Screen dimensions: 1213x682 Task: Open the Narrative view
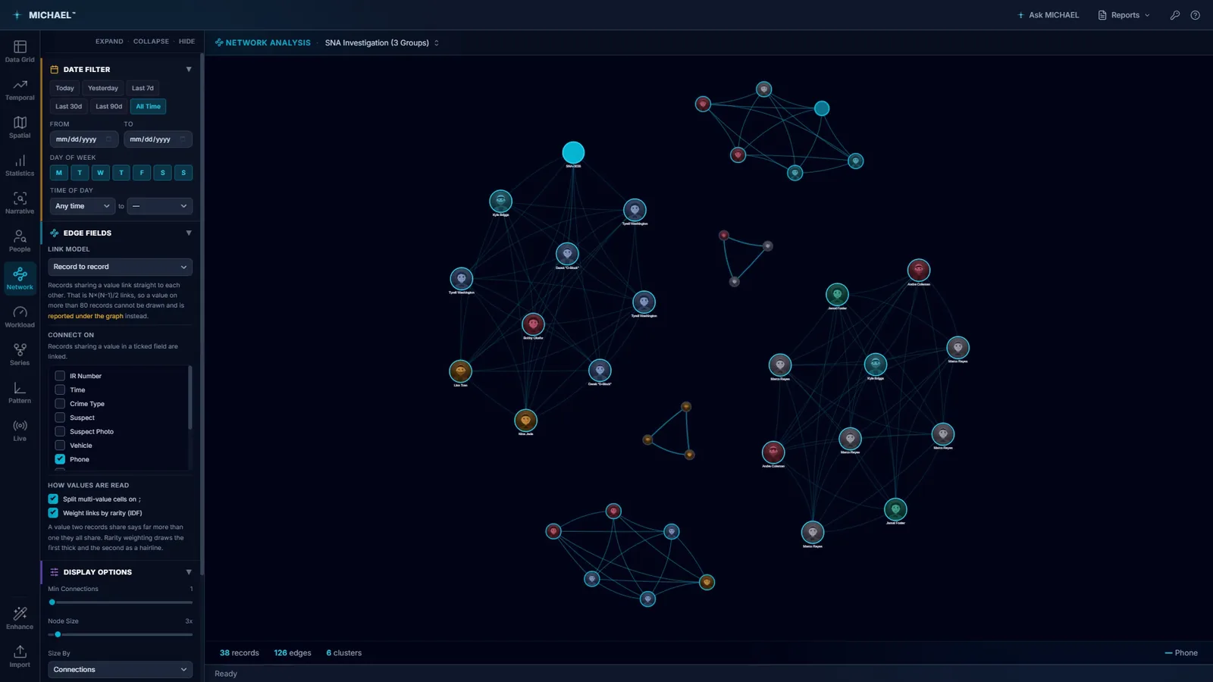pyautogui.click(x=20, y=203)
